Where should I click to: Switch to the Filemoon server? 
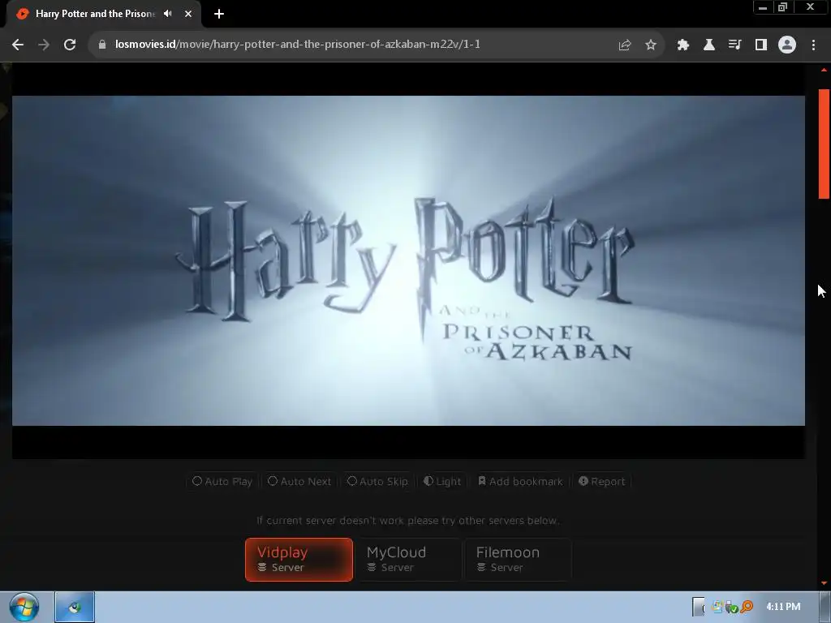pos(518,560)
